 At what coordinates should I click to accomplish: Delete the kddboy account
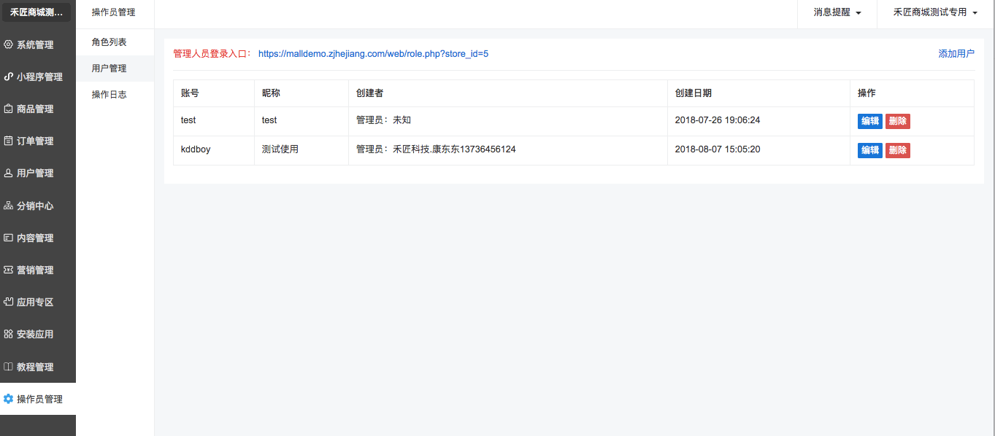[898, 150]
